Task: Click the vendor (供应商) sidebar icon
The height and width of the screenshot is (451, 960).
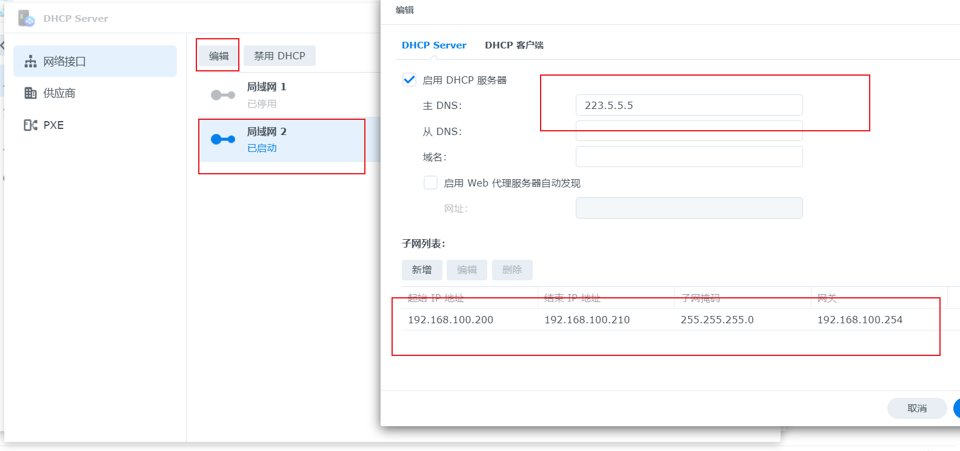Action: point(30,93)
